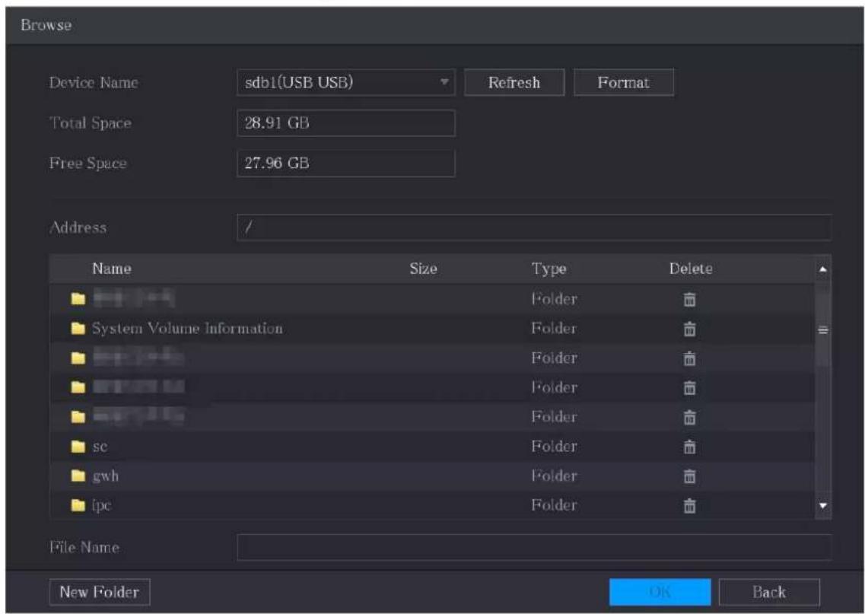Open the sc folder icon
Viewport: 865px width, 614px height.
[x=78, y=447]
